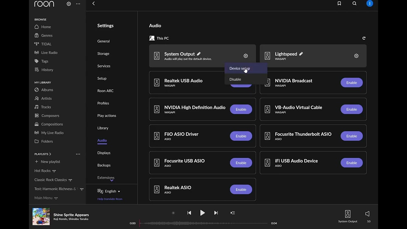Screen dimensions: 407x229
Task: Click the FiiO ASIO Driver speaker icon
Action: point(157,136)
